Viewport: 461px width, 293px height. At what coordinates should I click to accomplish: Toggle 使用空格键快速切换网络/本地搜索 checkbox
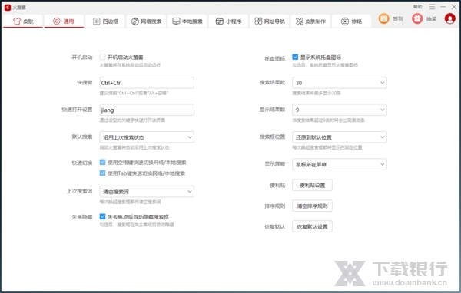pyautogui.click(x=102, y=162)
